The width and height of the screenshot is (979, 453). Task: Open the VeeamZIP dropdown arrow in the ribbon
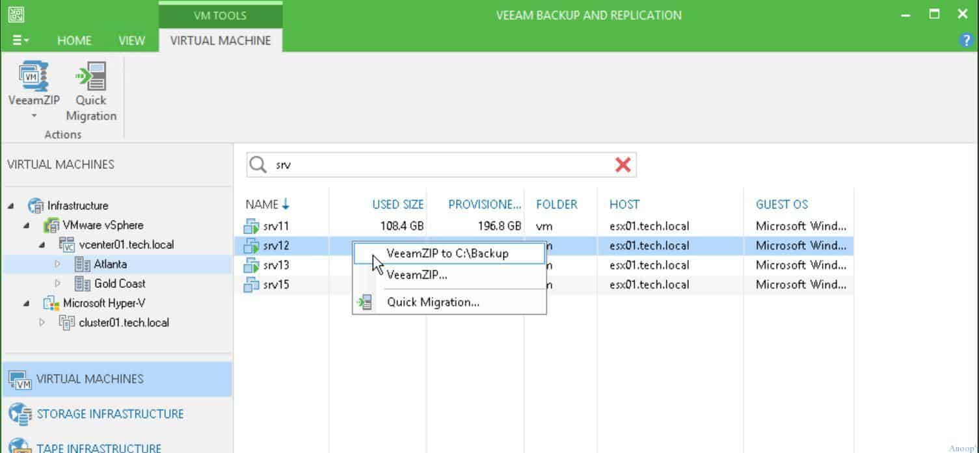(x=34, y=116)
